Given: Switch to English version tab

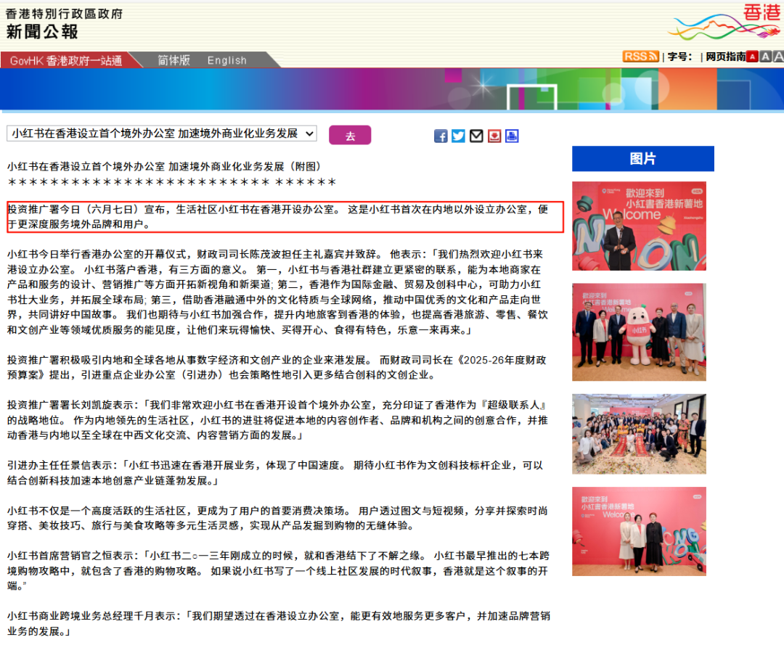Looking at the screenshot, I should (227, 60).
